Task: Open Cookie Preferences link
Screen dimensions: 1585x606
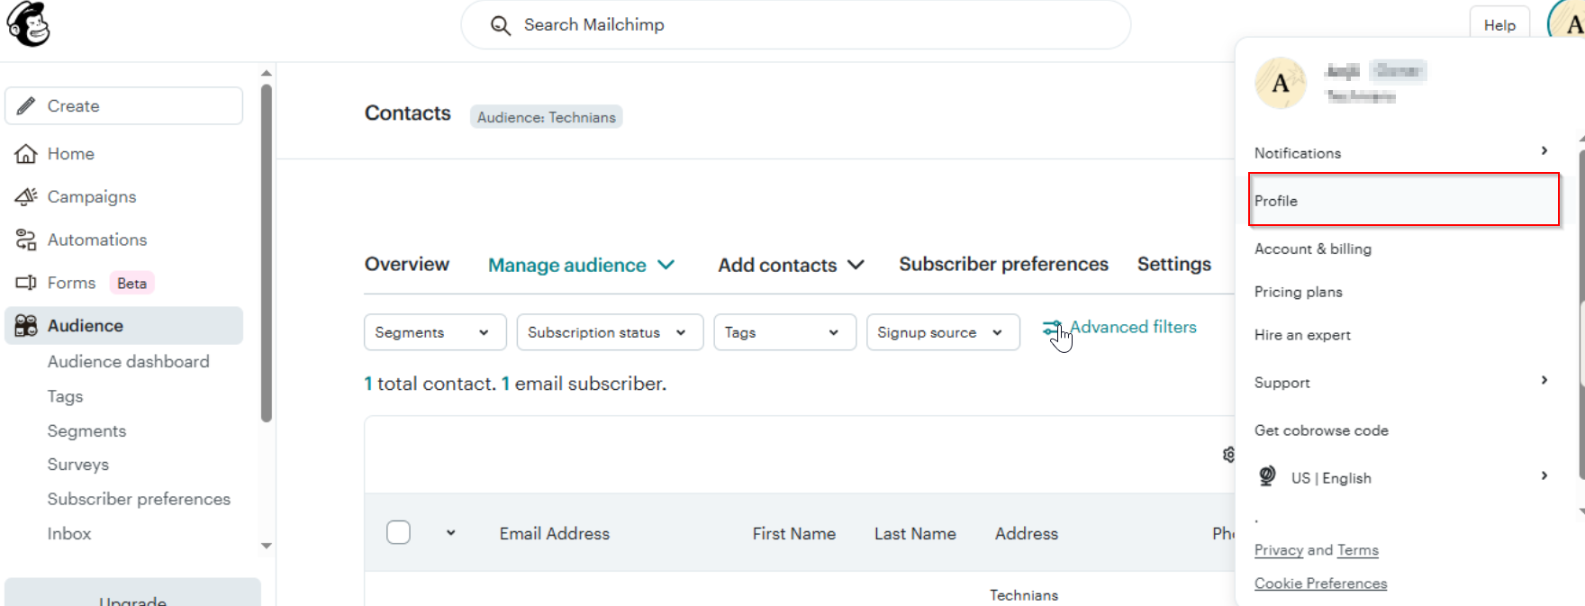Action: 1320,583
